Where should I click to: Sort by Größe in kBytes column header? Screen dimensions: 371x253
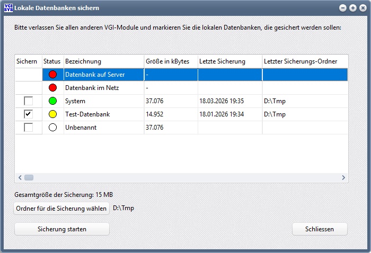pos(170,61)
